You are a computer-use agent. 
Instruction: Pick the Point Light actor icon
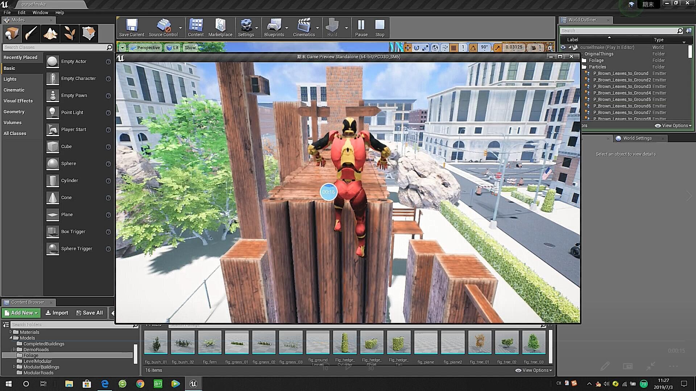pyautogui.click(x=53, y=113)
